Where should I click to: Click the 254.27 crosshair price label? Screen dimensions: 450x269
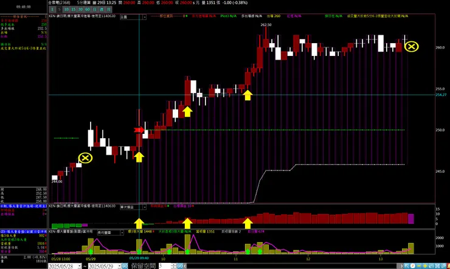(x=441, y=95)
